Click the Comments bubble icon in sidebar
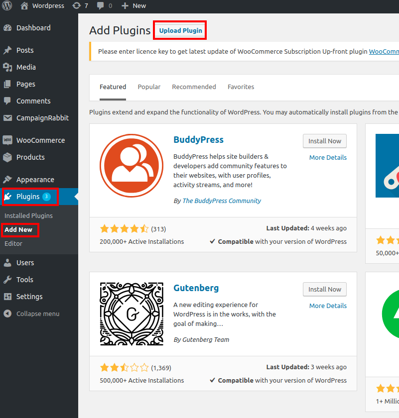 (x=8, y=101)
